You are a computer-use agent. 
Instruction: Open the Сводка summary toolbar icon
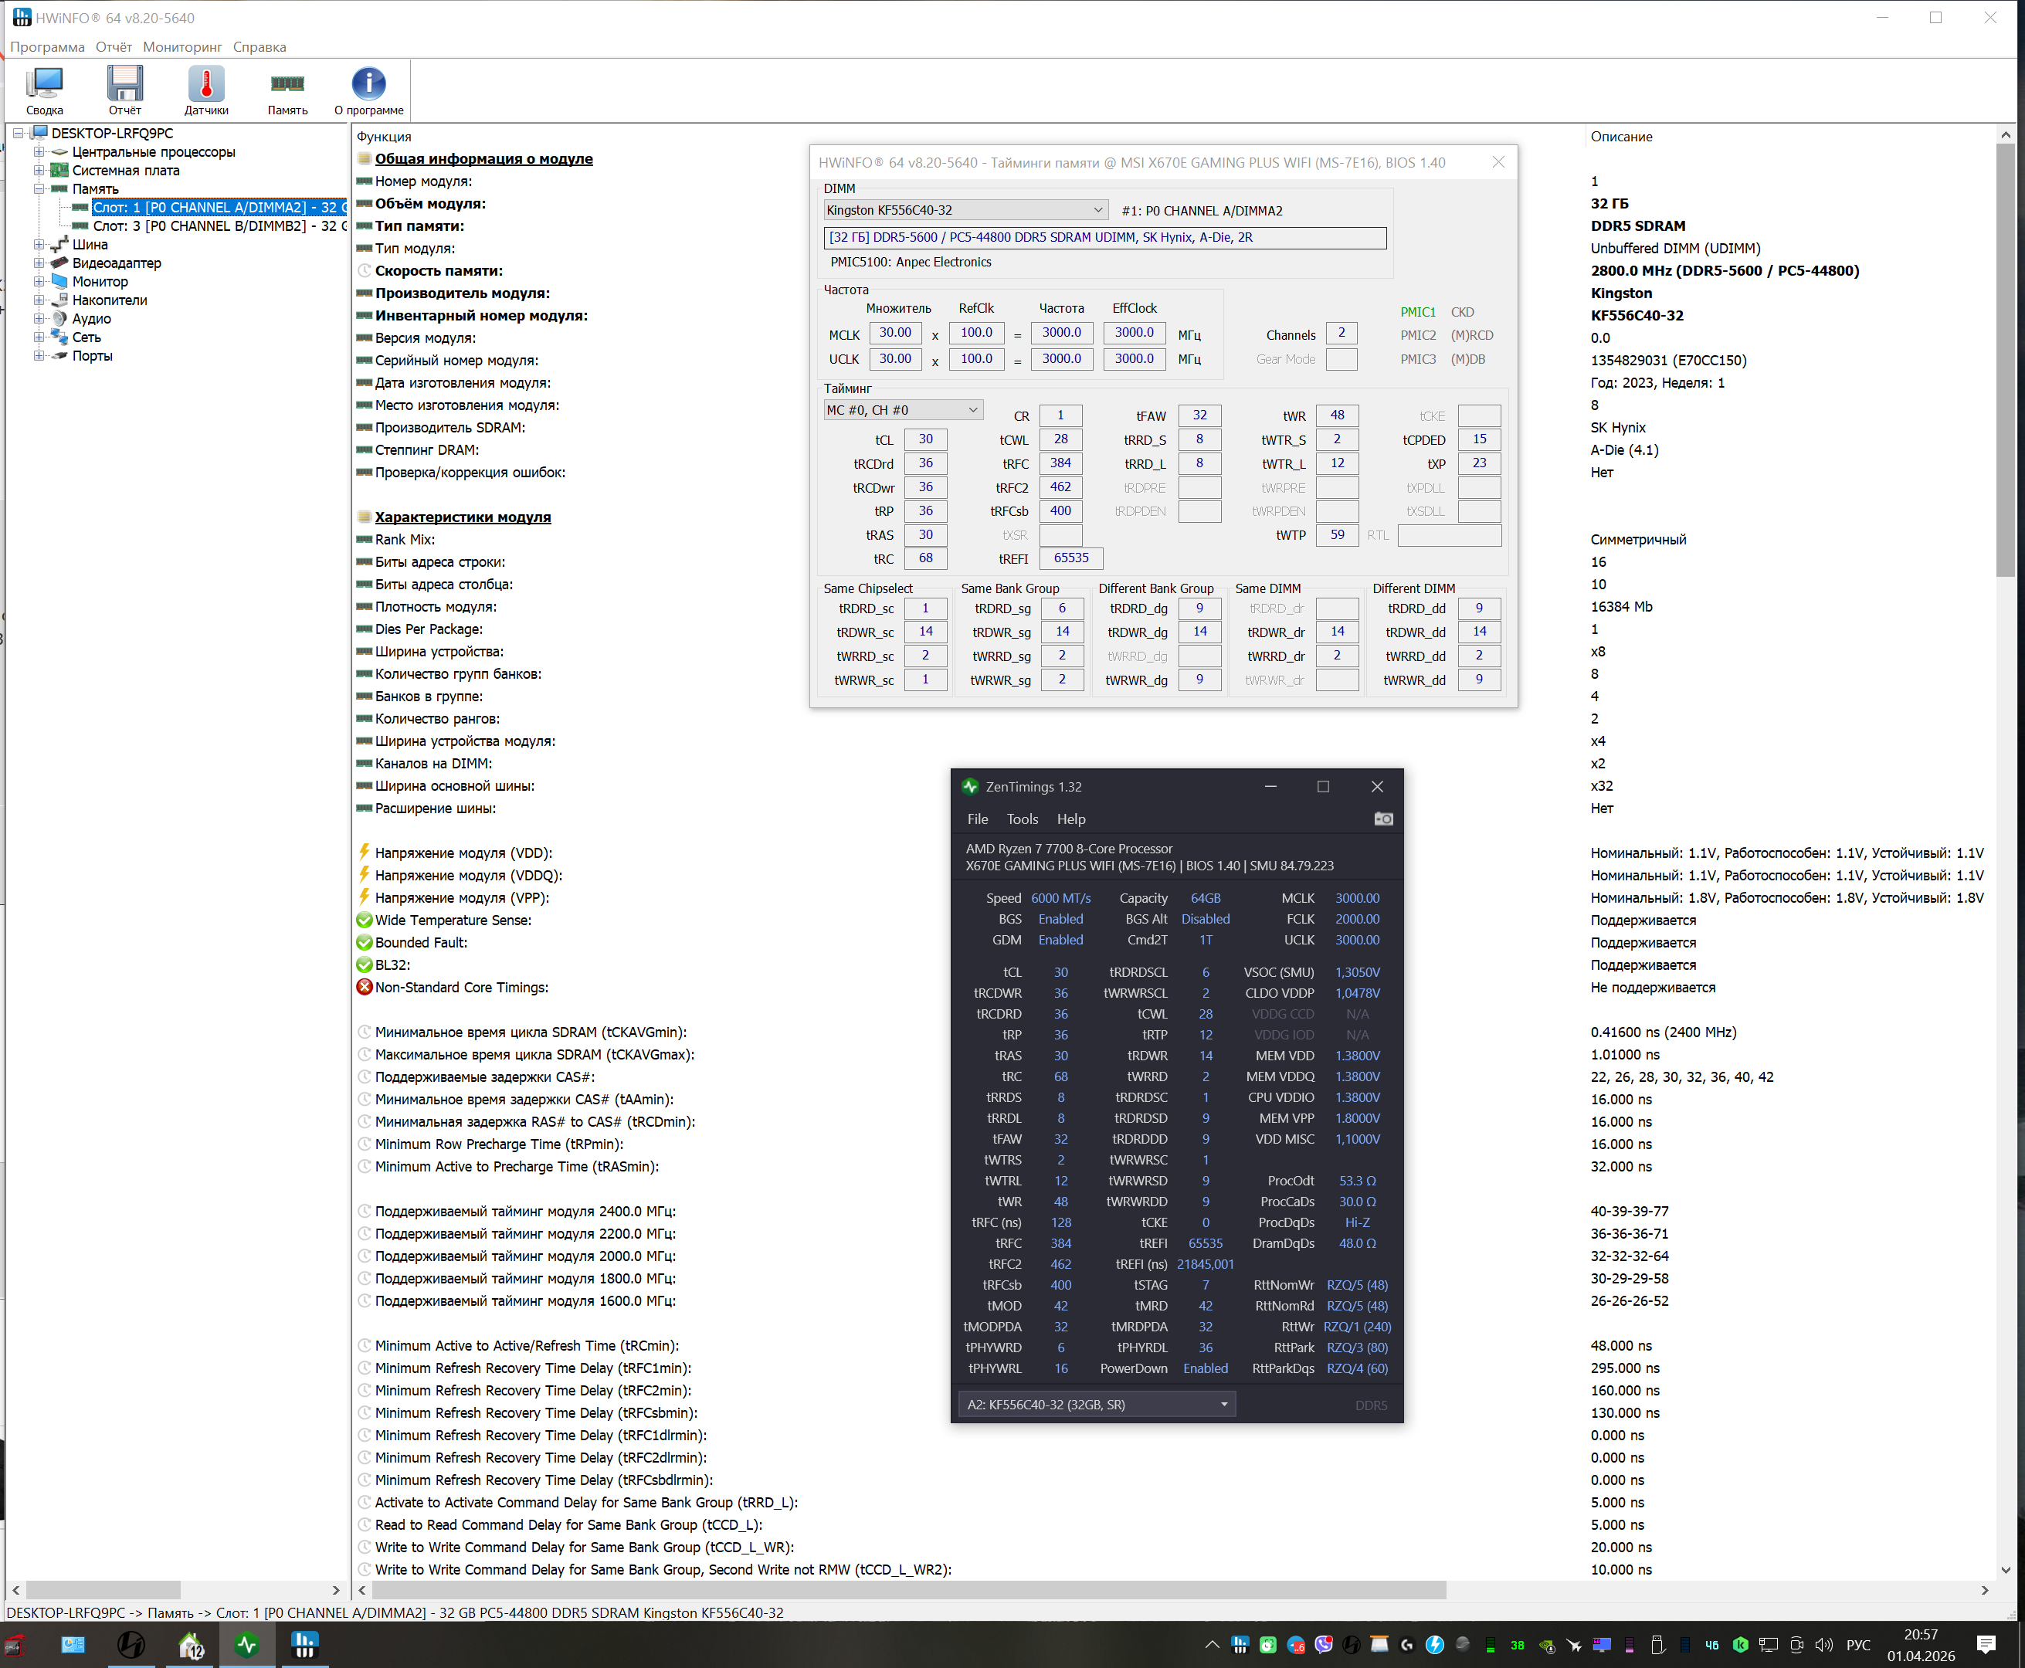(x=44, y=90)
